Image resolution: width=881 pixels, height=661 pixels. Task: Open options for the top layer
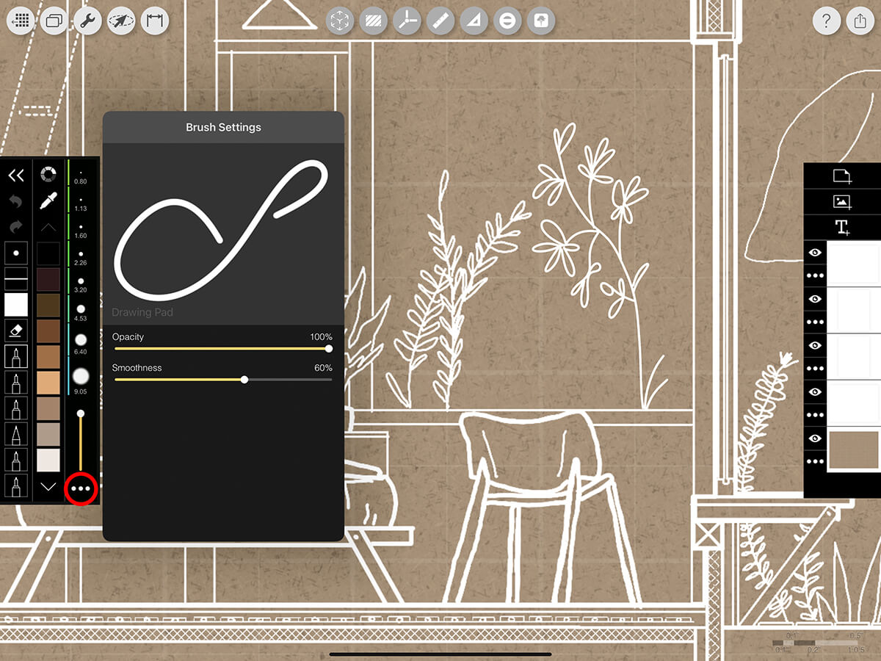coord(815,276)
